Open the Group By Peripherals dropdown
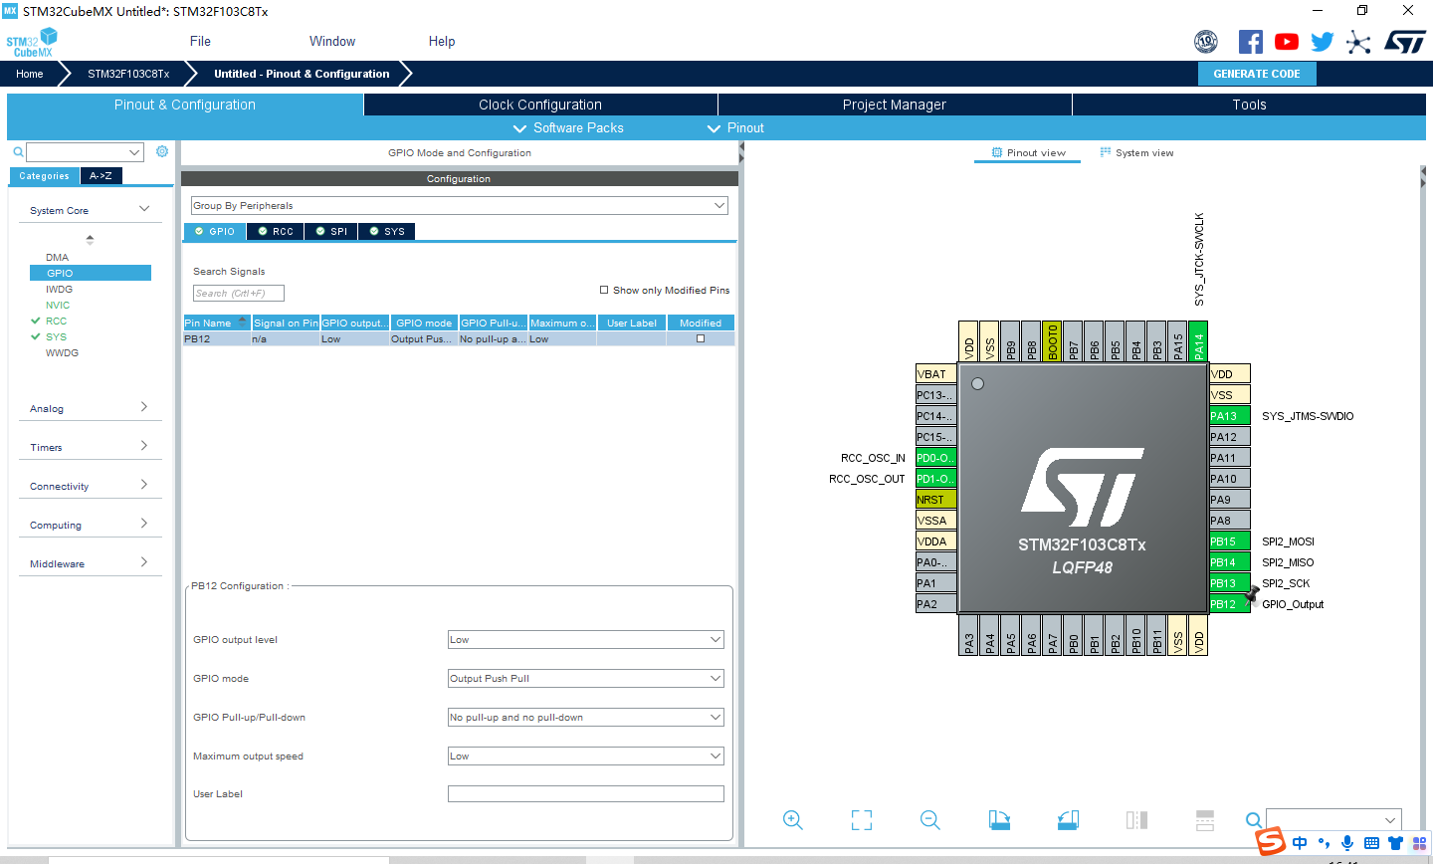 (x=458, y=205)
